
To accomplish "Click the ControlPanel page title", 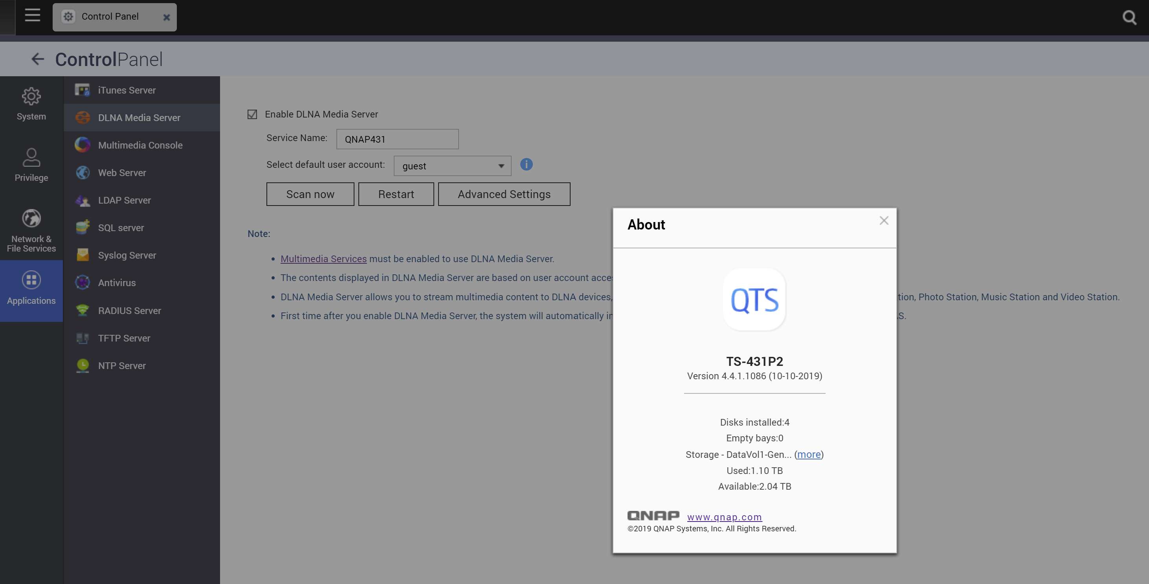I will [x=109, y=59].
